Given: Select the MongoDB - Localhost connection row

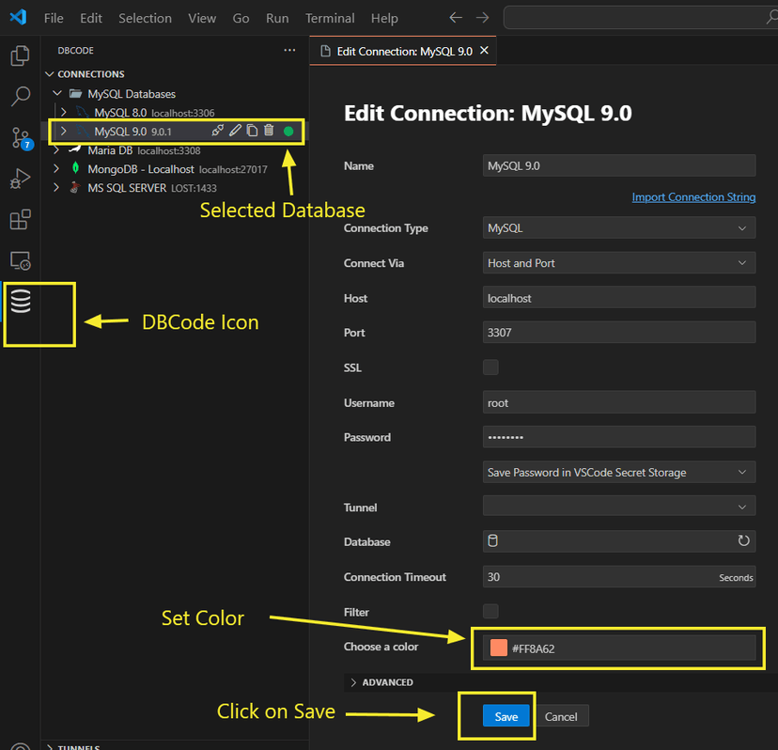Looking at the screenshot, I should click(x=175, y=169).
